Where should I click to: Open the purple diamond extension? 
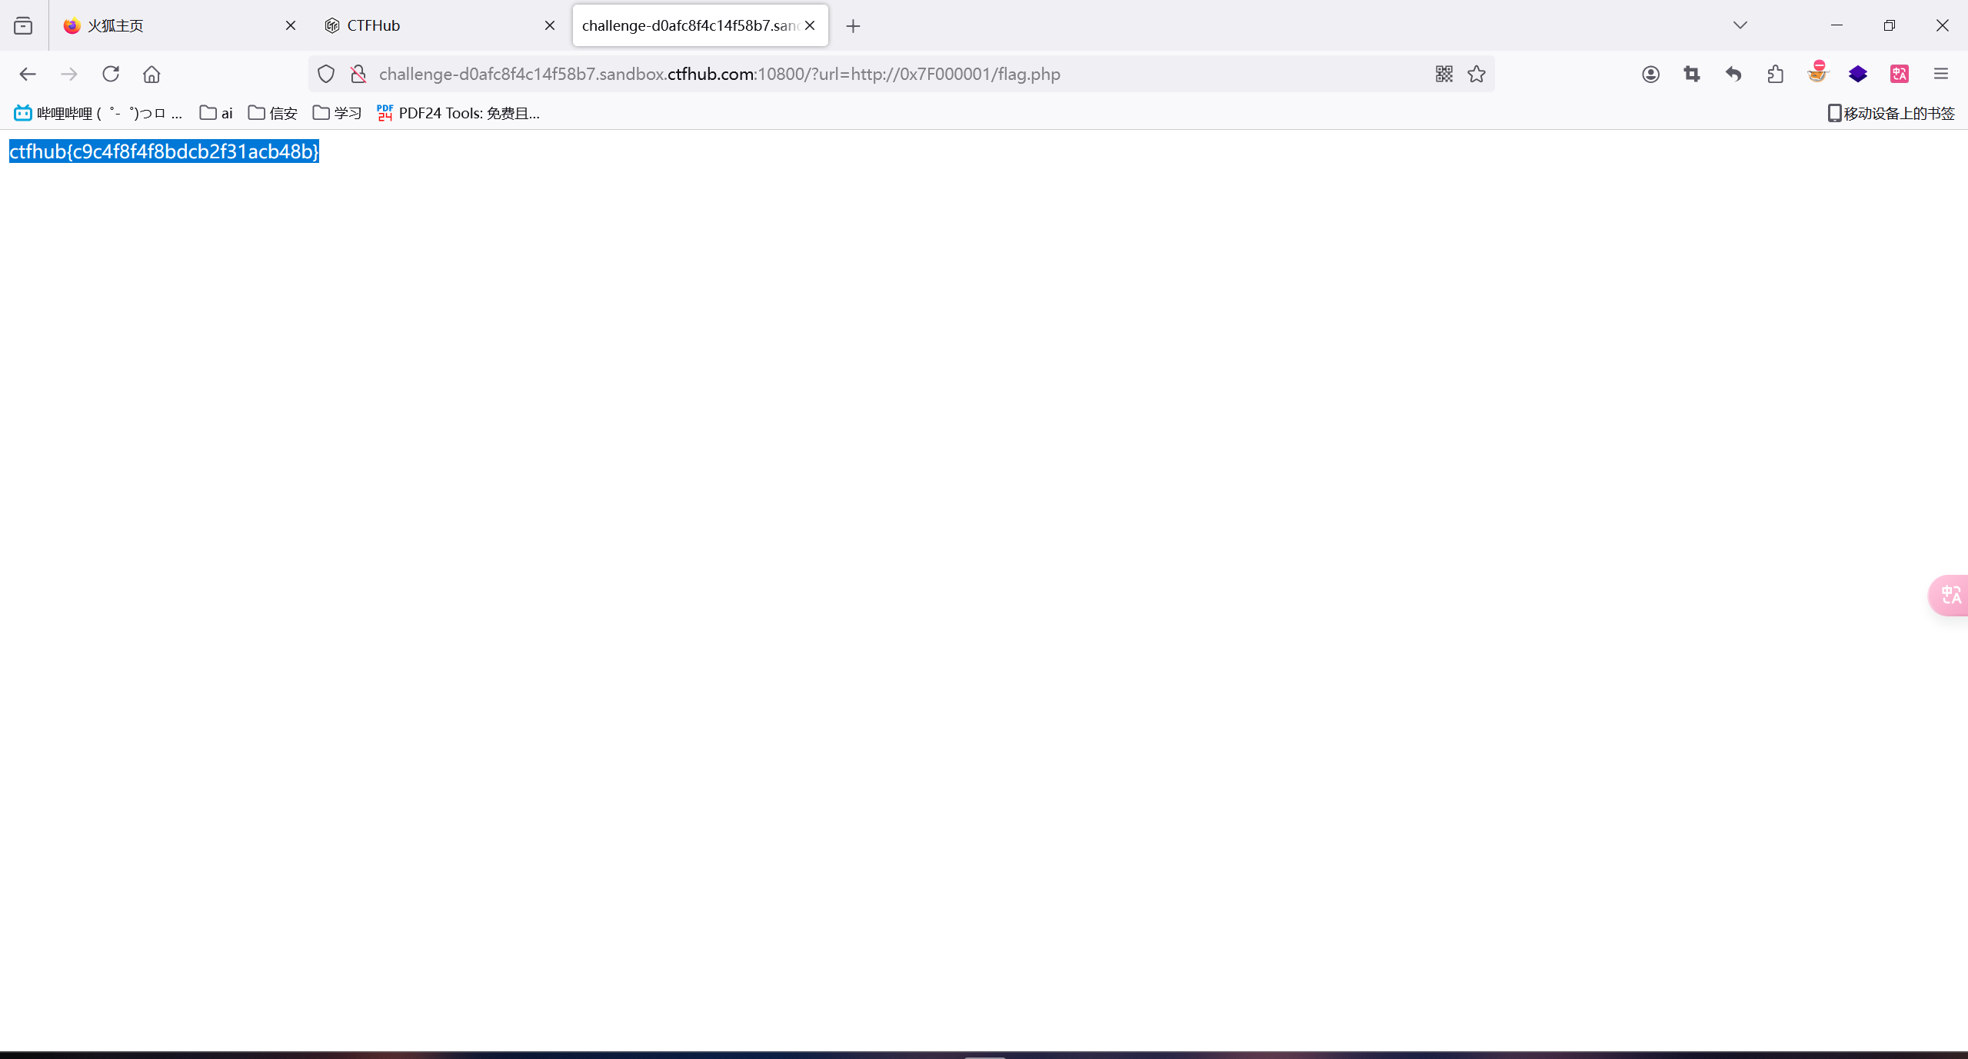pos(1858,74)
